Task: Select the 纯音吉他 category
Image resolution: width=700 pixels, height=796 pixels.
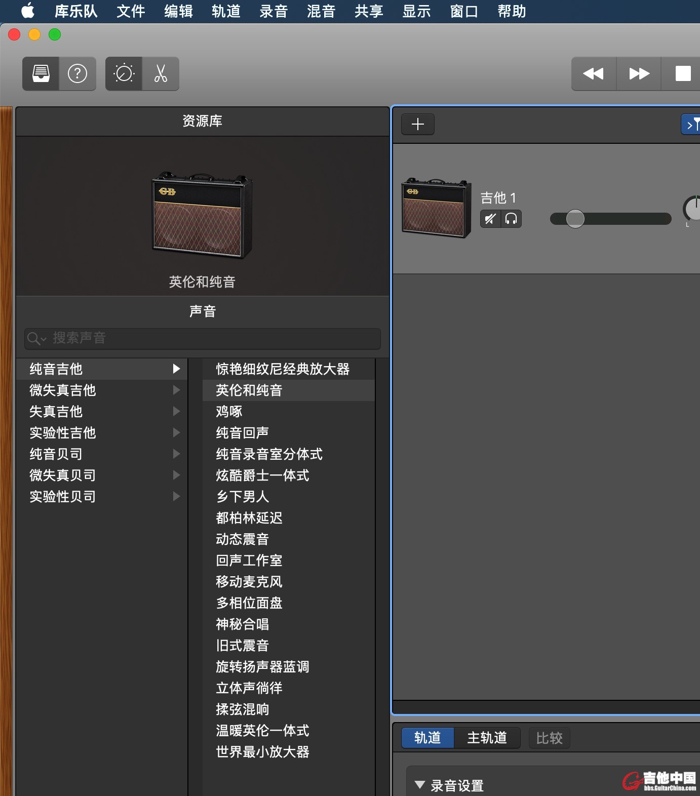Action: point(102,369)
